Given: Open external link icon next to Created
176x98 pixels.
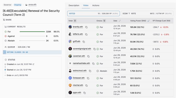Looking at the screenshot, I should point(33,64).
